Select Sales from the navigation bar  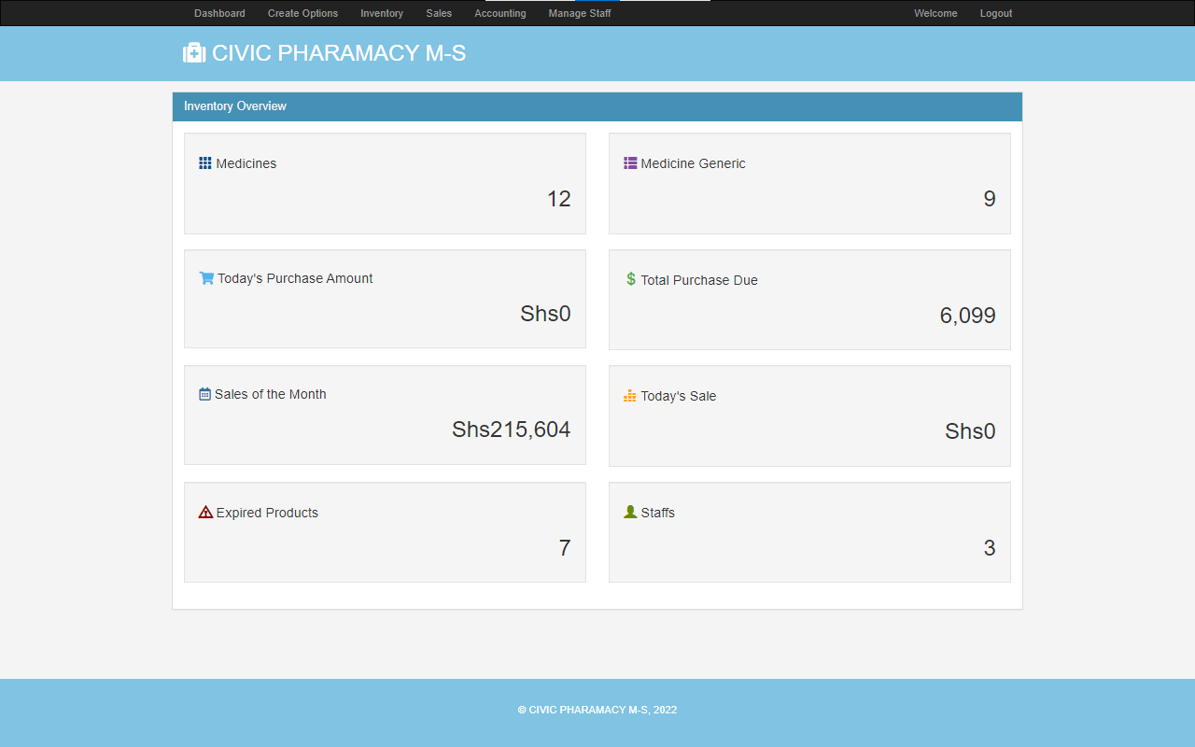(x=439, y=13)
